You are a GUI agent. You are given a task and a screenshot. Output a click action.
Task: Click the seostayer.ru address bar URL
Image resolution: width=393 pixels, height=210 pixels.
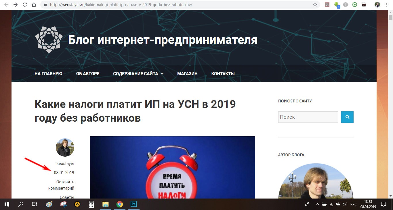(121, 5)
